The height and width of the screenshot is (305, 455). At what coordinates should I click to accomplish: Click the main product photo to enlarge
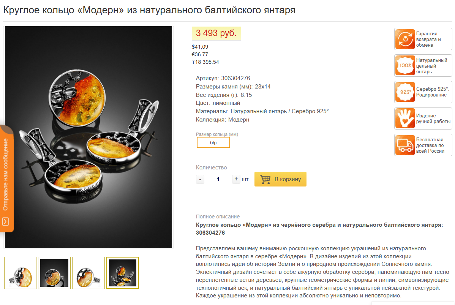pos(88,137)
